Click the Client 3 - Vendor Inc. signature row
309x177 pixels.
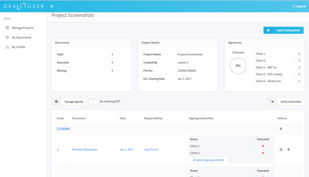click(x=277, y=81)
